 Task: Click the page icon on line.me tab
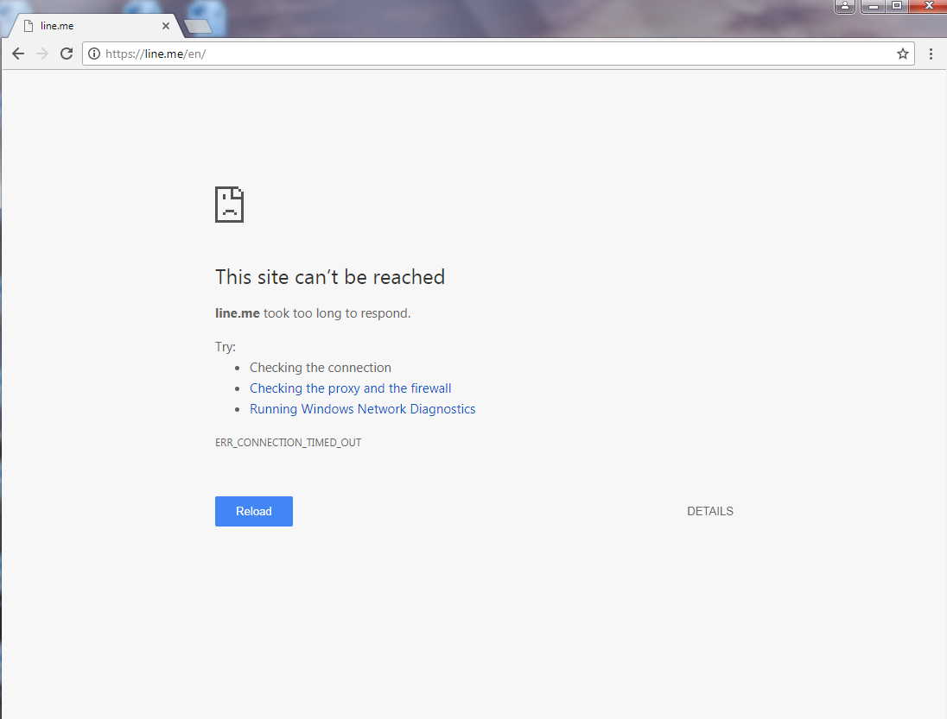click(28, 26)
